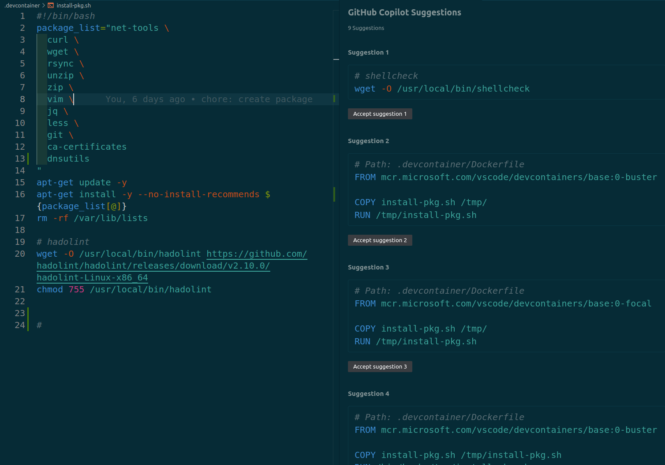Image resolution: width=665 pixels, height=465 pixels.
Task: Select install-pkg.sh in the breadcrumb
Action: pos(74,5)
